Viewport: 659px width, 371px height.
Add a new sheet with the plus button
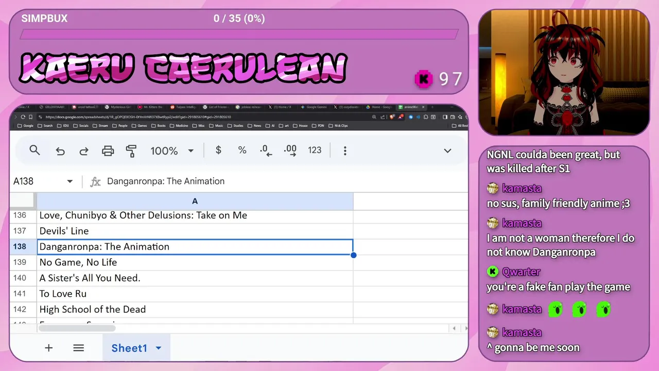coord(48,348)
